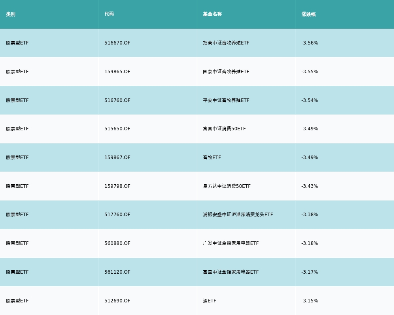This screenshot has width=394, height=315.
Task: Select fund code 159798.OF
Action: (117, 186)
